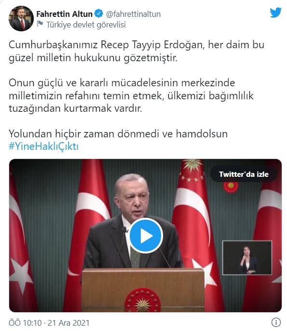
Task: Open the ÖÖ 10:10 timestamp link
Action: click(49, 323)
